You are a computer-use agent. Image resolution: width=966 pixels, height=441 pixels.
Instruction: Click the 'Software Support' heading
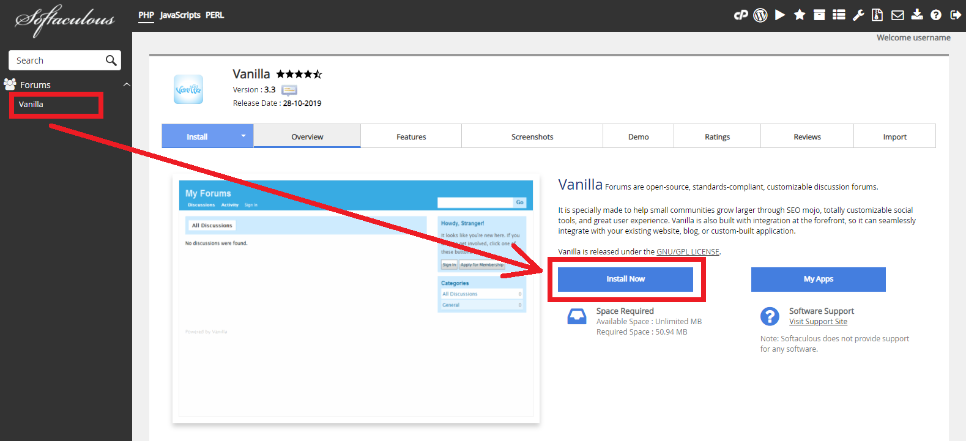(821, 311)
